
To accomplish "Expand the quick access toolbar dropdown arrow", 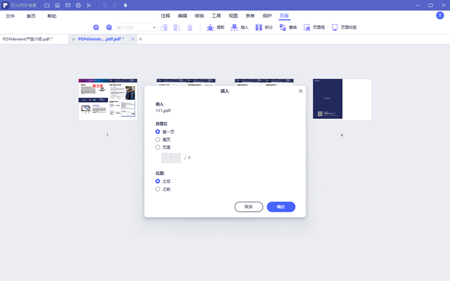I will pos(125,5).
